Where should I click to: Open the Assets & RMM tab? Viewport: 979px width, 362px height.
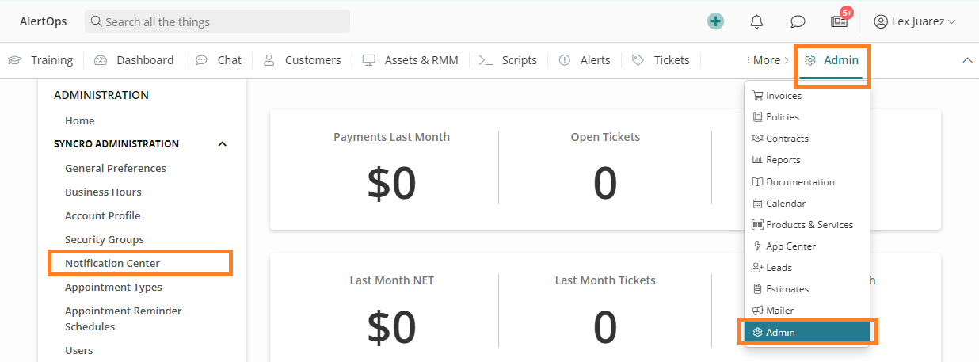pos(410,60)
